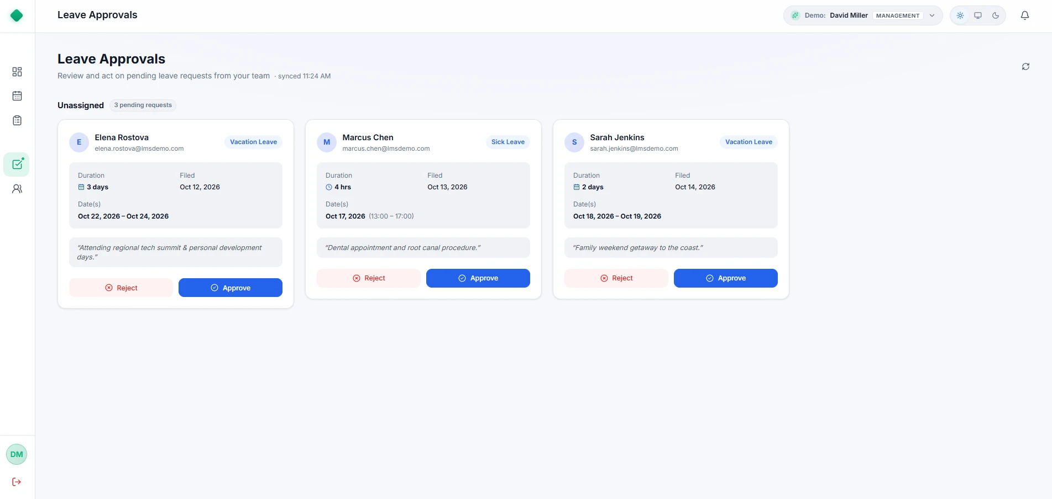Open the clipboard requests icon in sidebar
1052x499 pixels.
coord(17,120)
